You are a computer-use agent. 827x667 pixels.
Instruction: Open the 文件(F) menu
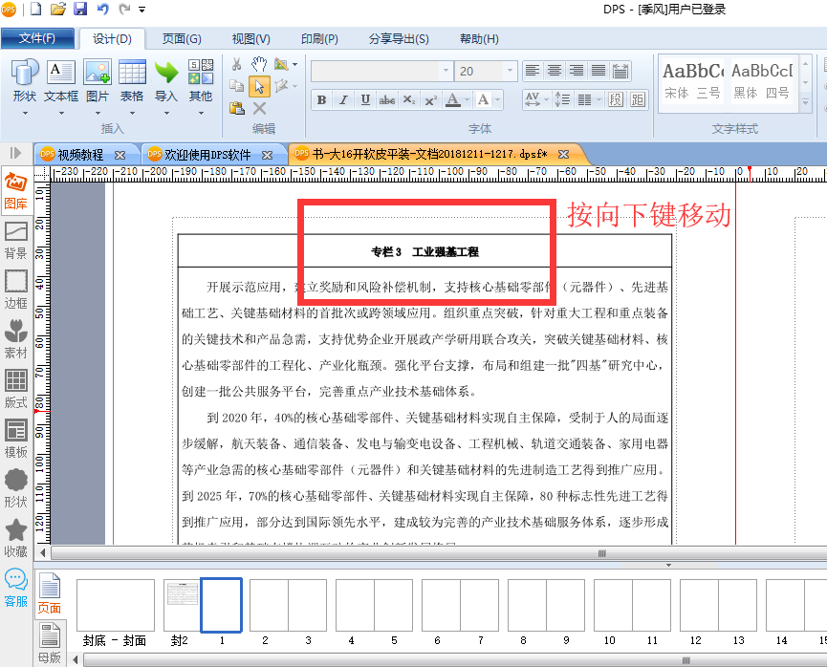(x=37, y=38)
